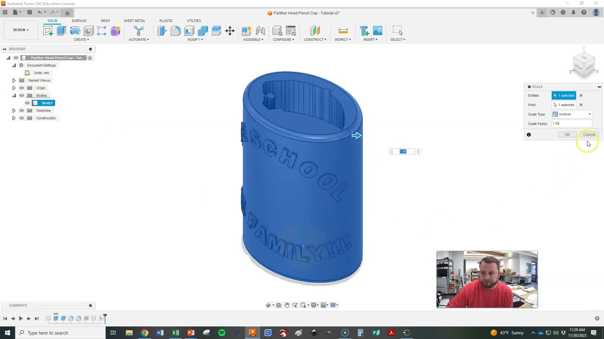Click the window Select tool icon
The width and height of the screenshot is (604, 339).
pyautogui.click(x=398, y=31)
